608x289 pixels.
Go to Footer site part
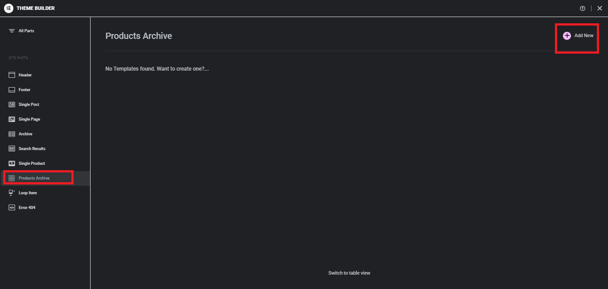click(x=24, y=90)
